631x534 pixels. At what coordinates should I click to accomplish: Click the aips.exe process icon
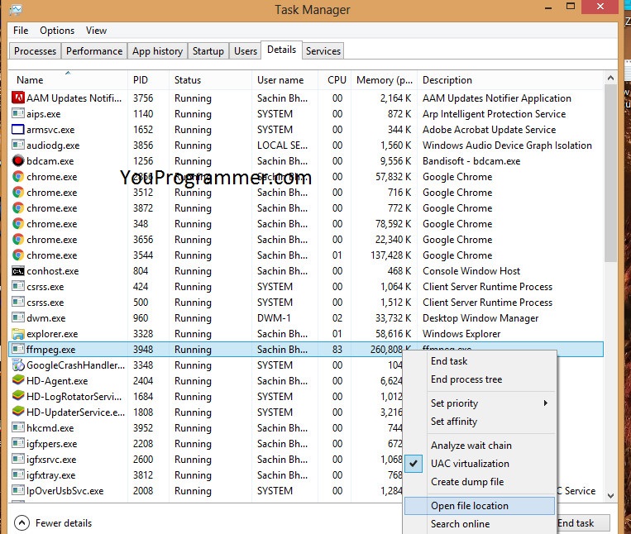click(18, 113)
